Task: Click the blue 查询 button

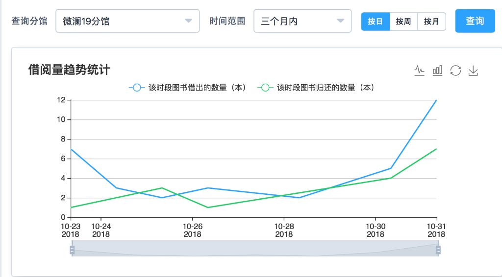Action: coord(475,21)
